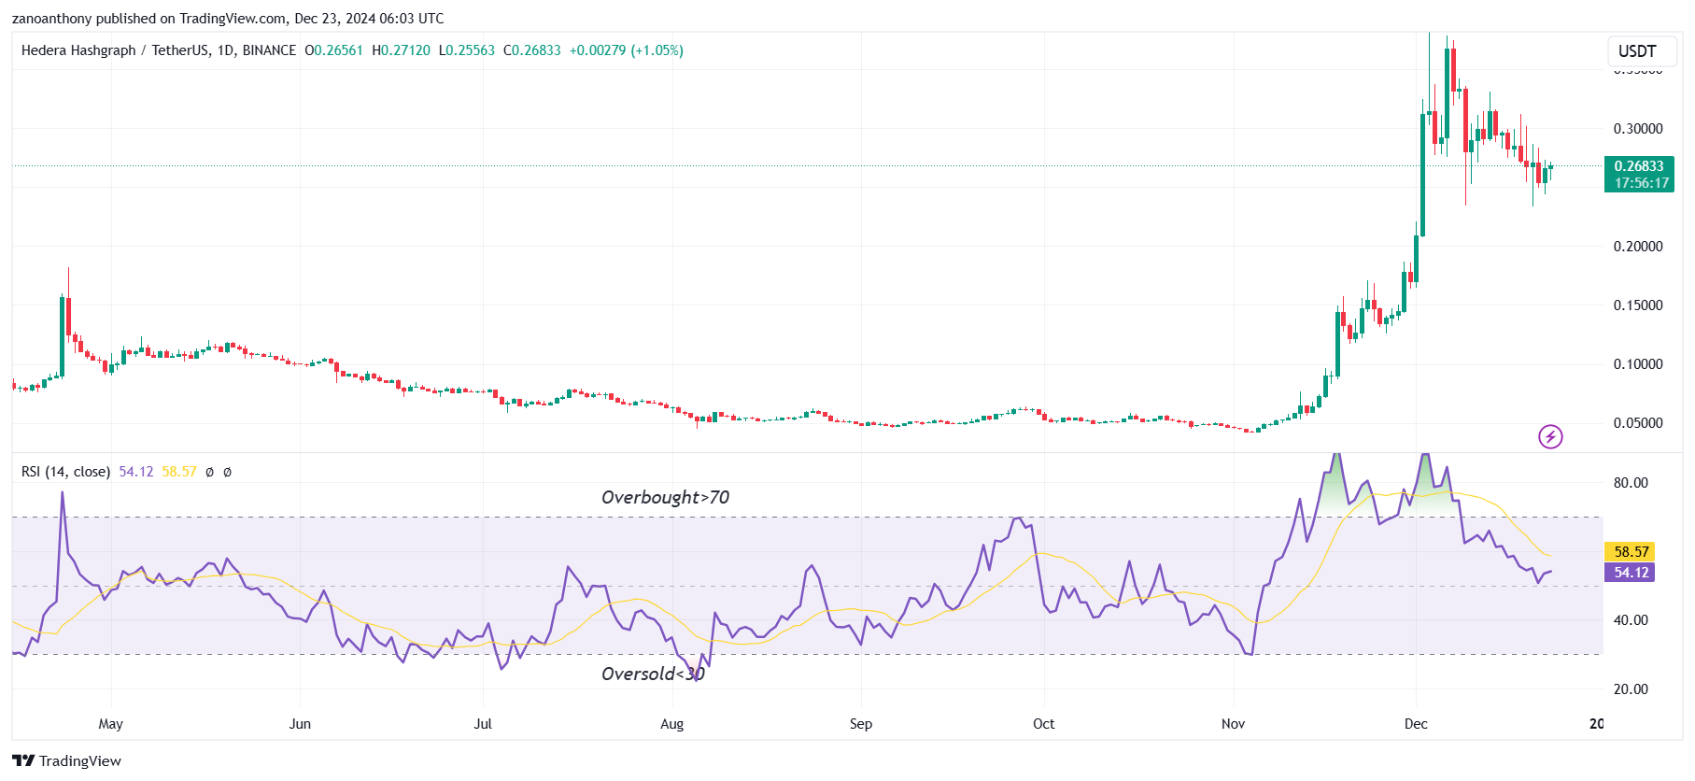Click the Aug label on time axis
The width and height of the screenshot is (1695, 781).
click(x=671, y=724)
